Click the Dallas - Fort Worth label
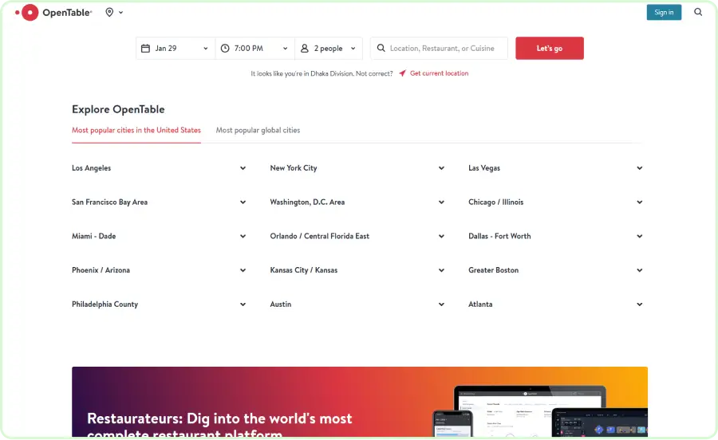718x440 pixels. point(499,237)
